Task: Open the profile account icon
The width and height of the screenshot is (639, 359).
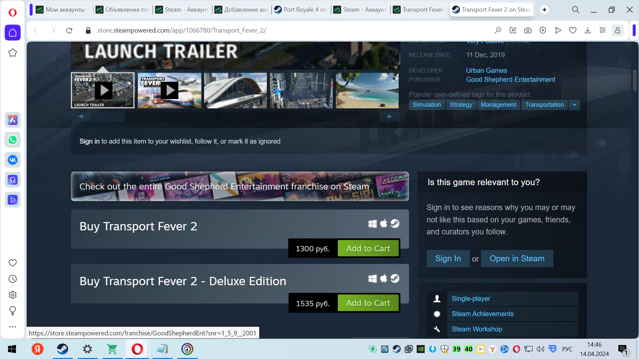Action: pos(618,31)
